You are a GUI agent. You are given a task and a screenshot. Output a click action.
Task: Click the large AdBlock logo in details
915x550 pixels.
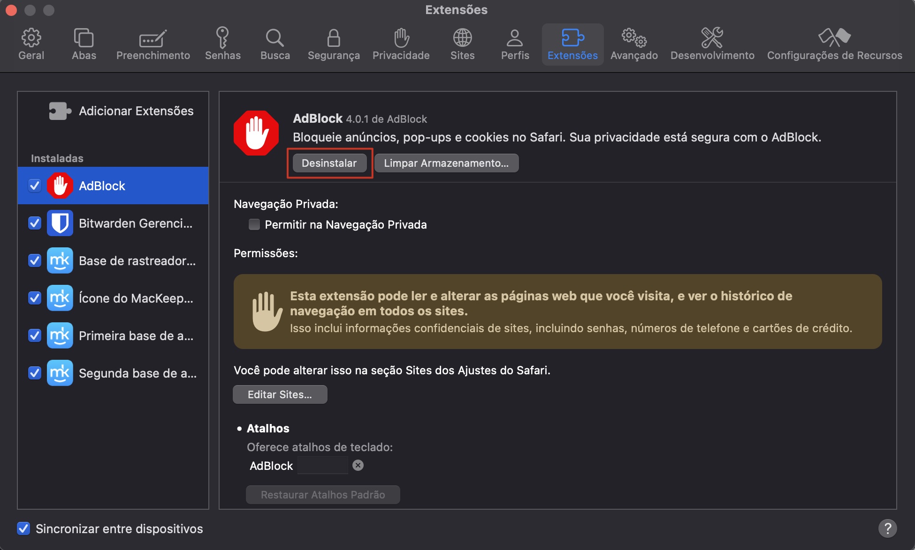(256, 133)
